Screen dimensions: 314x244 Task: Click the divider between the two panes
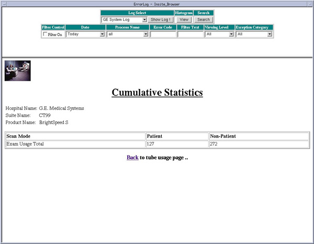point(157,57)
